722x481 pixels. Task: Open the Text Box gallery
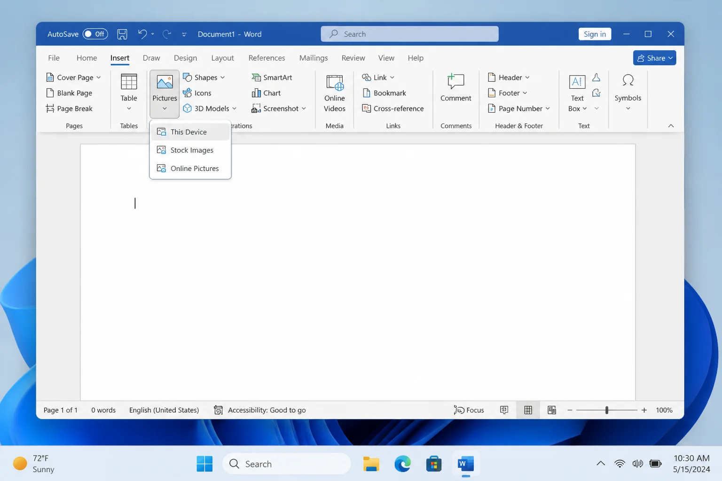pyautogui.click(x=577, y=93)
